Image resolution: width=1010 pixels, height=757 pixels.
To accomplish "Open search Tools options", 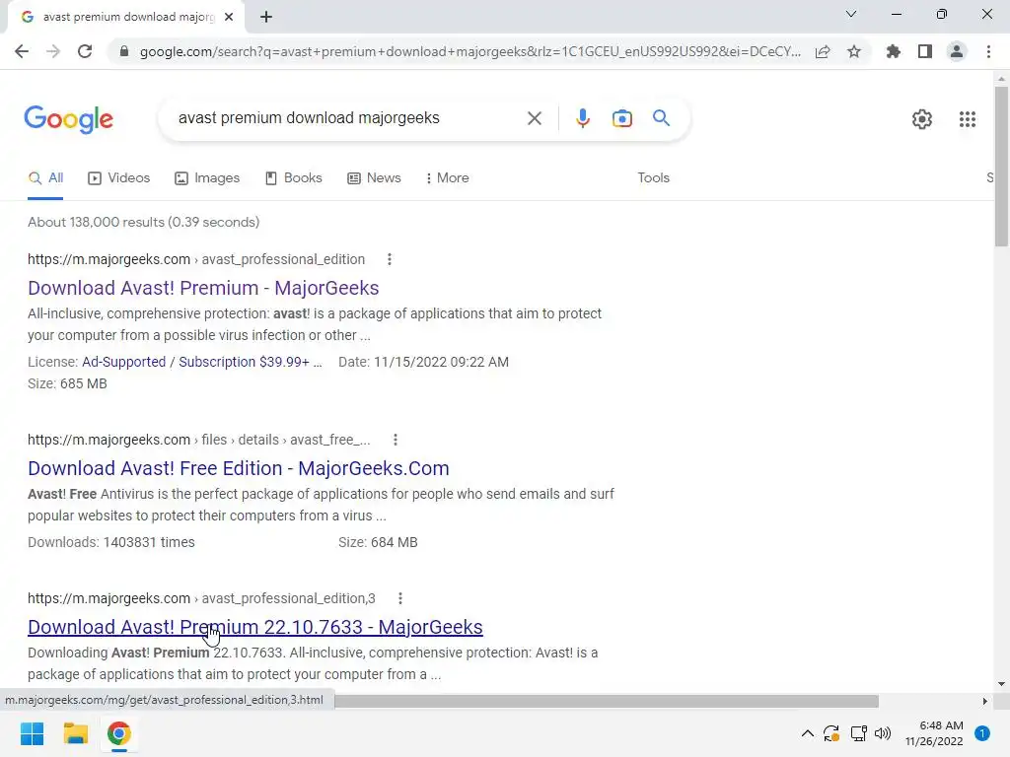I will (653, 178).
